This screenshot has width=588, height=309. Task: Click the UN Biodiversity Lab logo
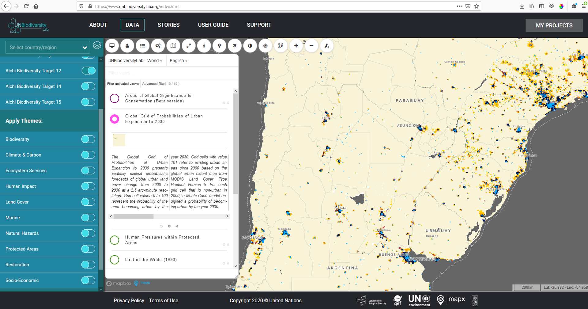28,26
